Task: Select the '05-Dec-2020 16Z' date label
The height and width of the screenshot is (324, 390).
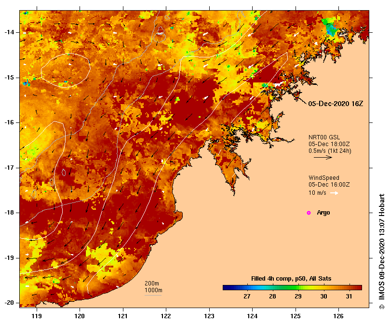Action: point(336,104)
